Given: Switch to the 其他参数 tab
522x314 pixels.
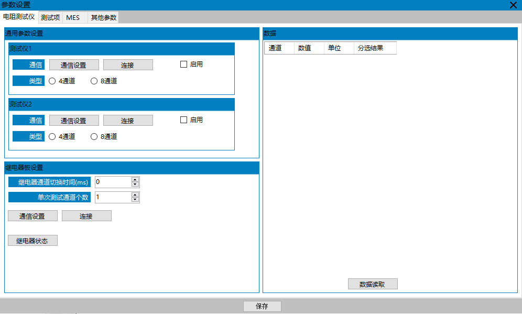Looking at the screenshot, I should 104,18.
